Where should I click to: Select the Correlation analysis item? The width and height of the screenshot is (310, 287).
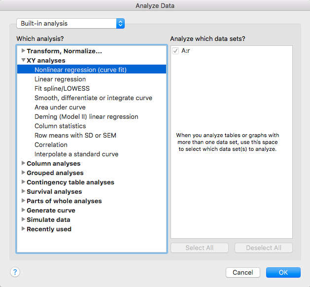click(51, 144)
